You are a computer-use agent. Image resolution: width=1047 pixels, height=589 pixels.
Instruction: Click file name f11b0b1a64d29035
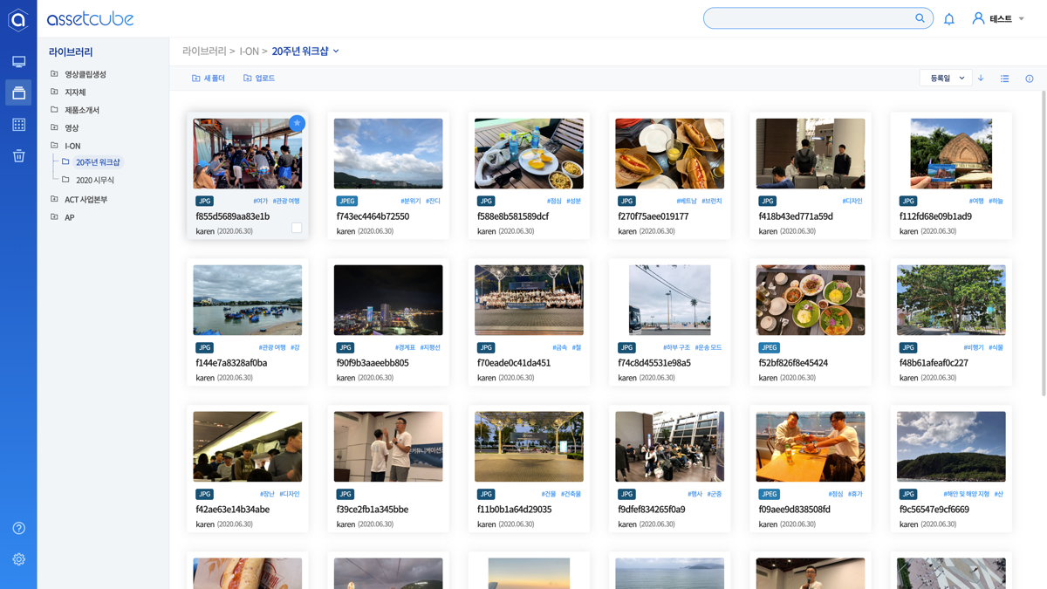pos(514,510)
